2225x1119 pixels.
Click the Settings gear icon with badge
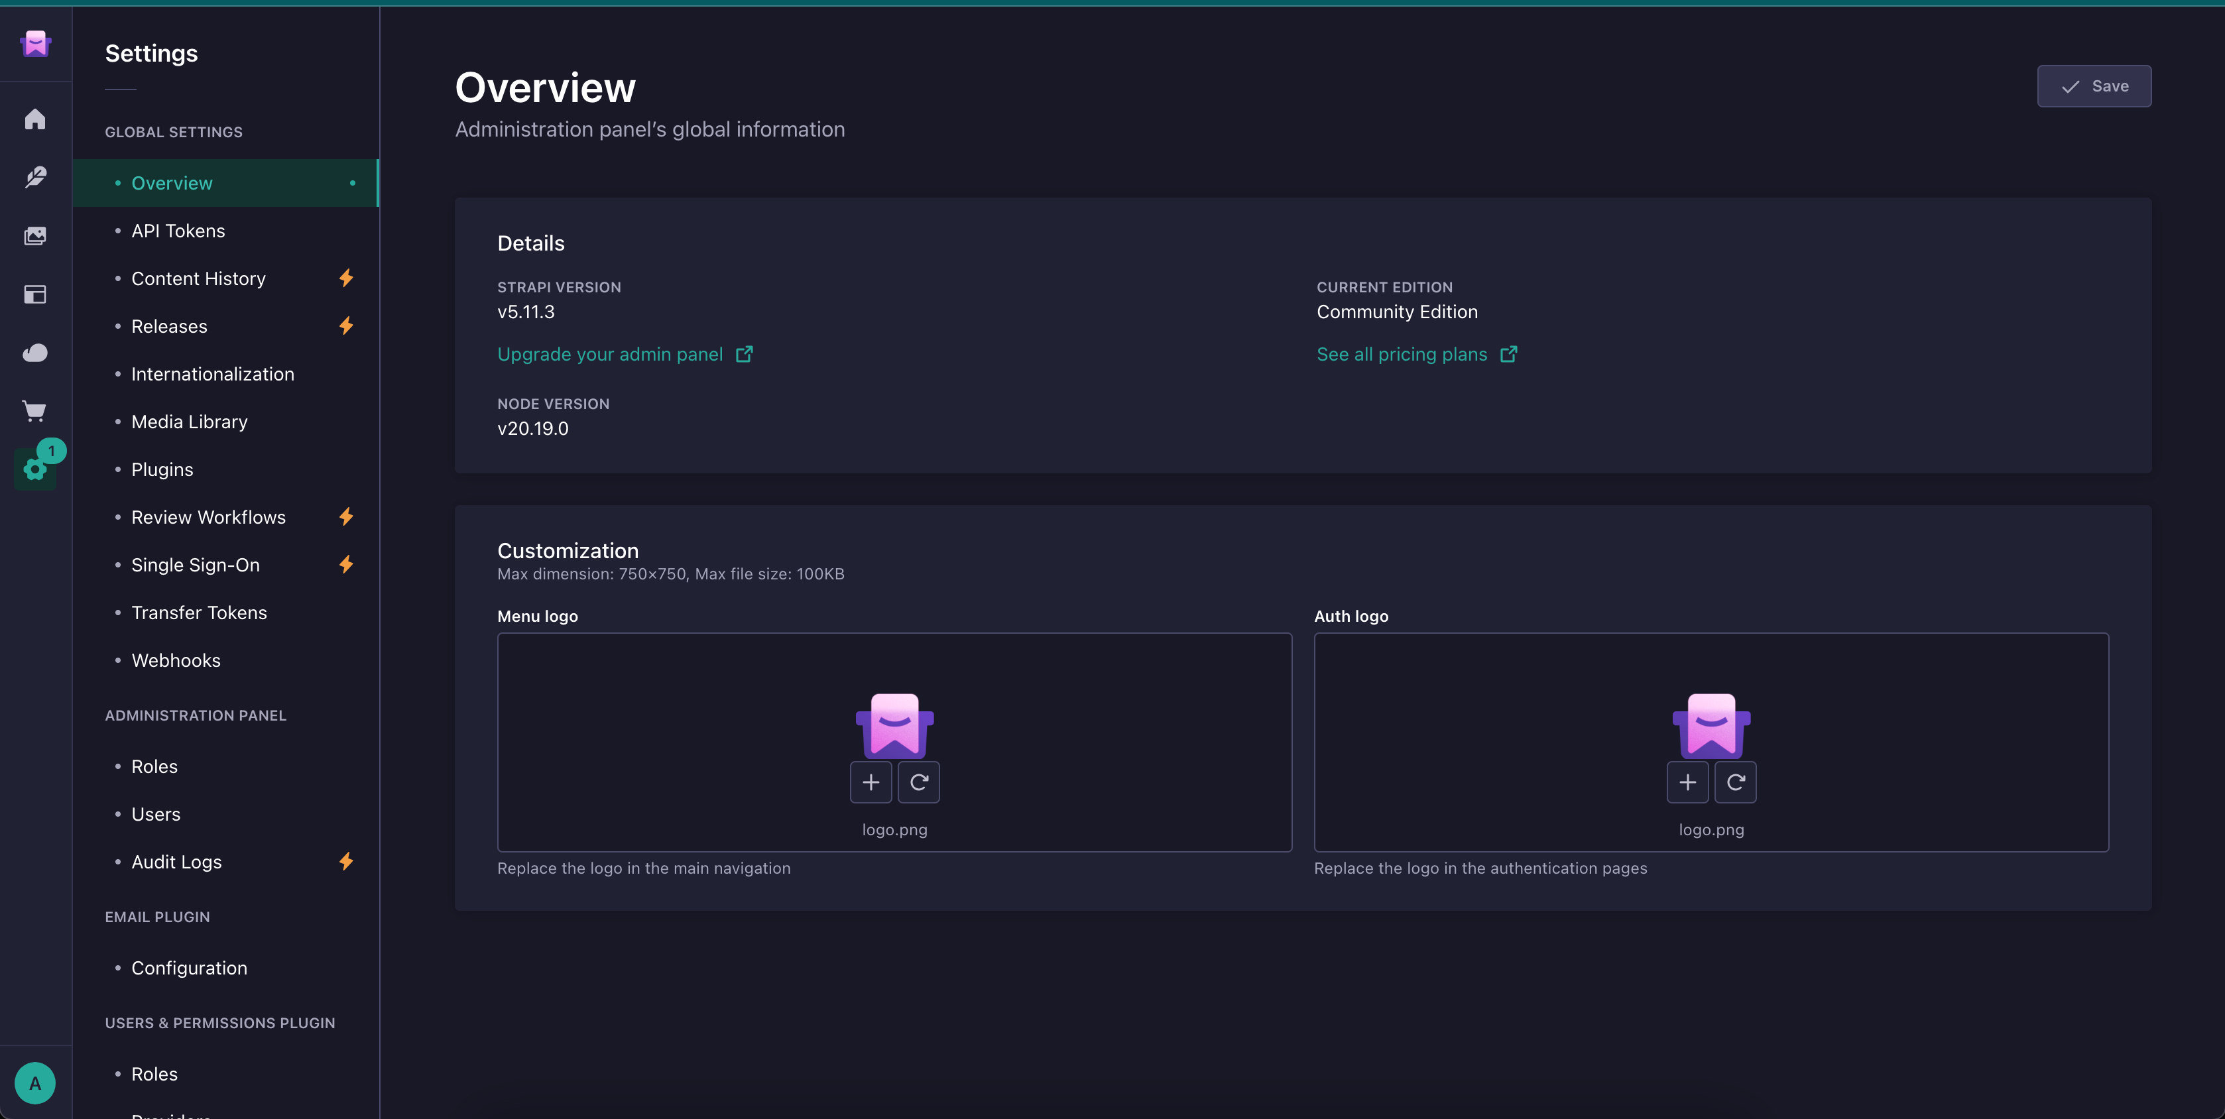pos(35,469)
